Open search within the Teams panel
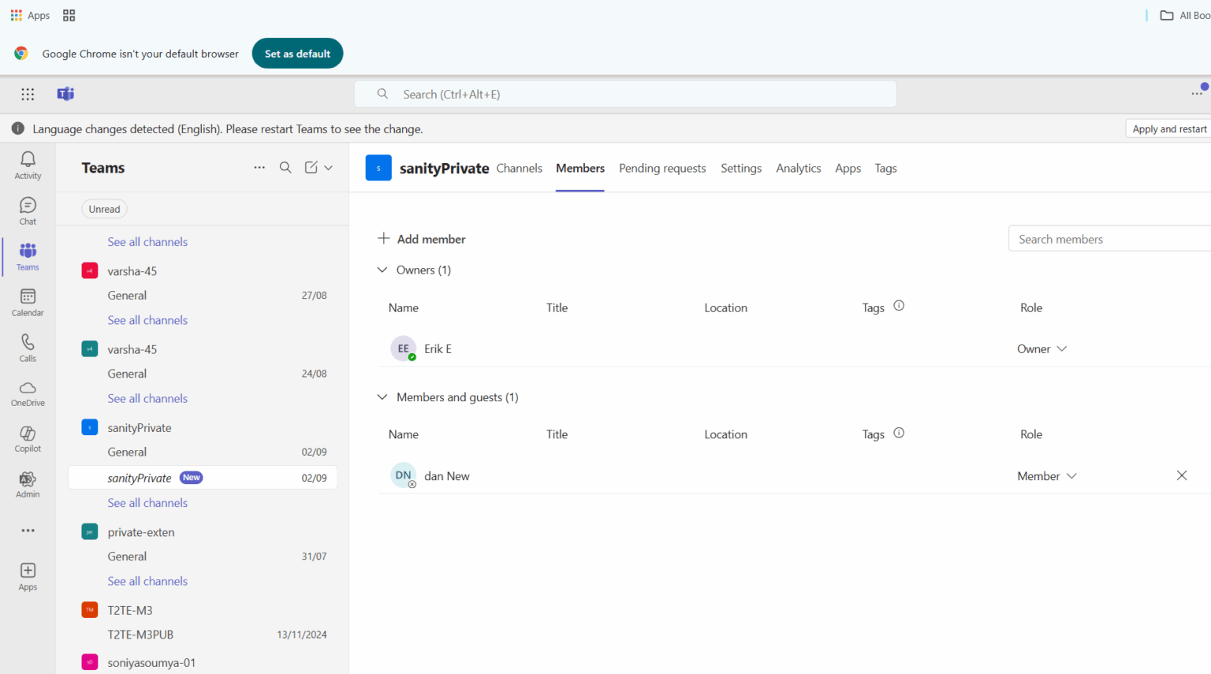The image size is (1211, 674). [285, 167]
